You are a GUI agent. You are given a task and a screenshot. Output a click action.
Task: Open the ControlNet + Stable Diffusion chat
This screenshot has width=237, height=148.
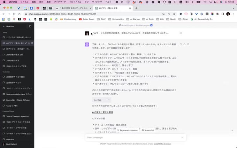pyautogui.click(x=17, y=100)
